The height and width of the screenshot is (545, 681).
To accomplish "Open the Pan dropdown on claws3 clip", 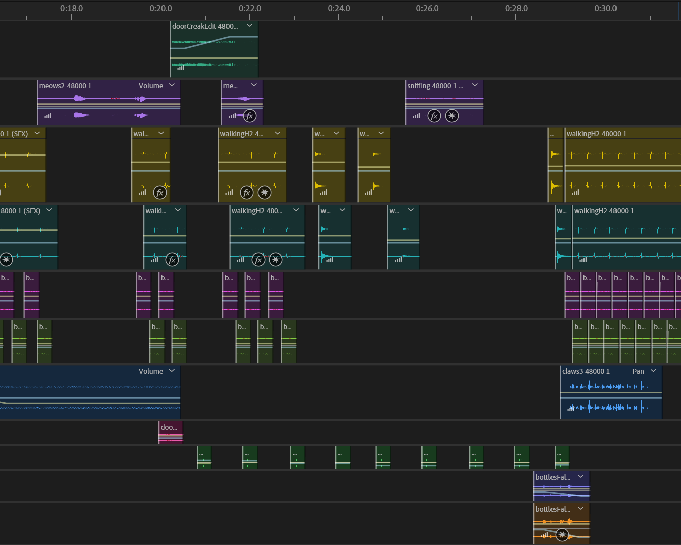I will (653, 371).
